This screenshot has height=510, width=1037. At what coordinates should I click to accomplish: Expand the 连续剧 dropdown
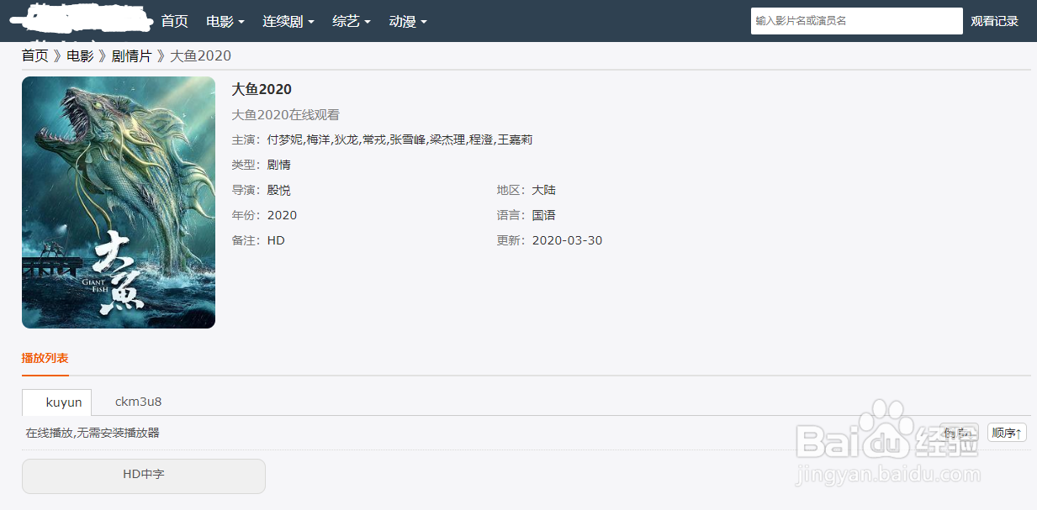(x=287, y=21)
